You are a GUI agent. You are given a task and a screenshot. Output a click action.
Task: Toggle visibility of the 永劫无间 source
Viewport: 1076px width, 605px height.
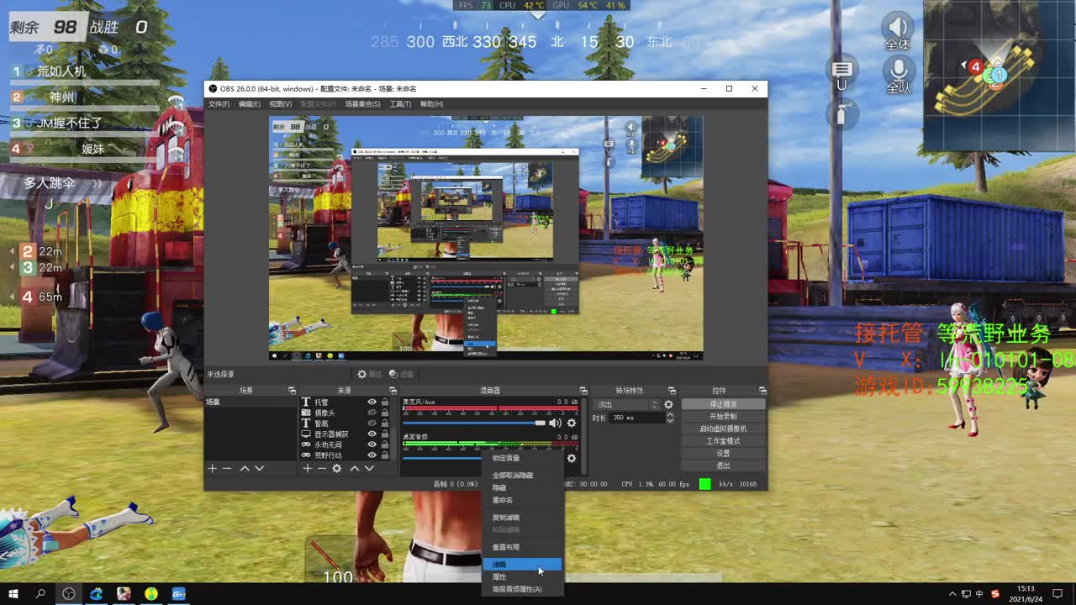(372, 445)
